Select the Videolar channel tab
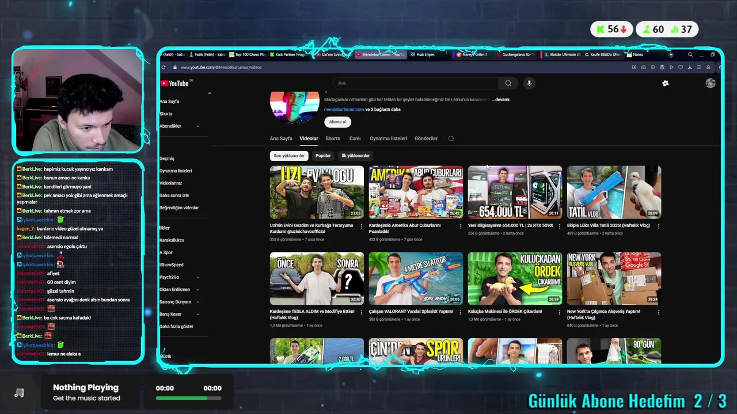The height and width of the screenshot is (414, 737). (x=309, y=139)
